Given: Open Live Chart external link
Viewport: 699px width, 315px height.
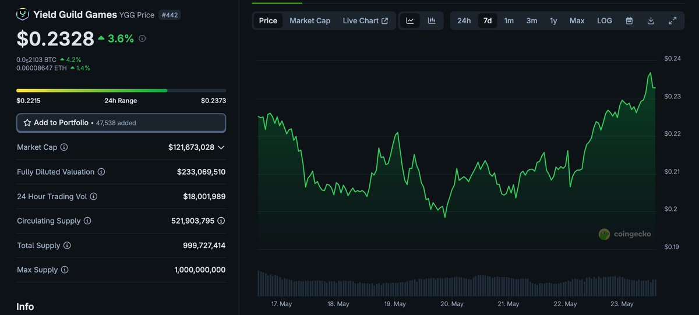Looking at the screenshot, I should click(x=365, y=20).
